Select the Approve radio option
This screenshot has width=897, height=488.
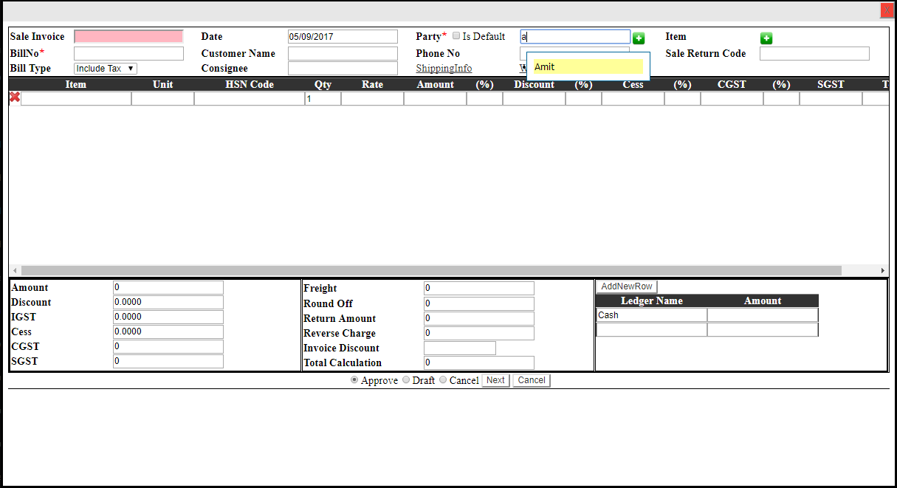[x=354, y=379]
